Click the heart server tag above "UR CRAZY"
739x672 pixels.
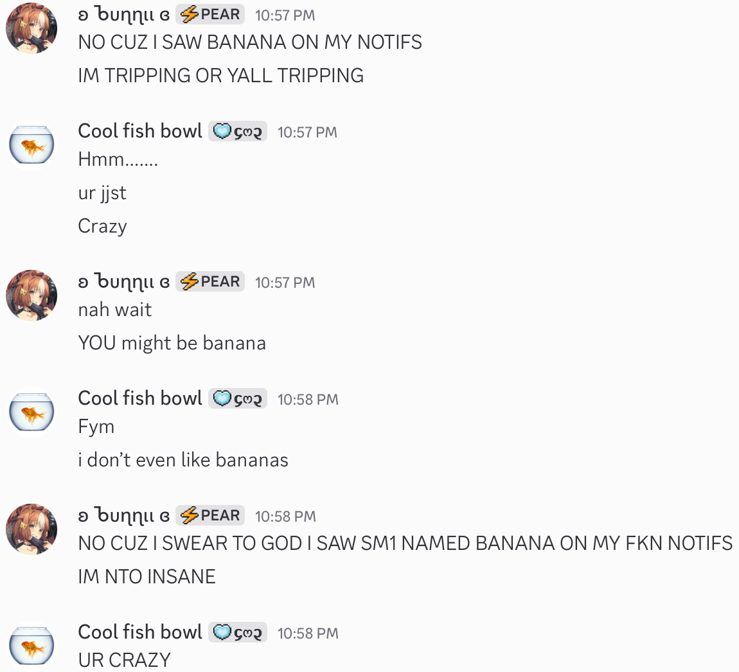click(237, 633)
